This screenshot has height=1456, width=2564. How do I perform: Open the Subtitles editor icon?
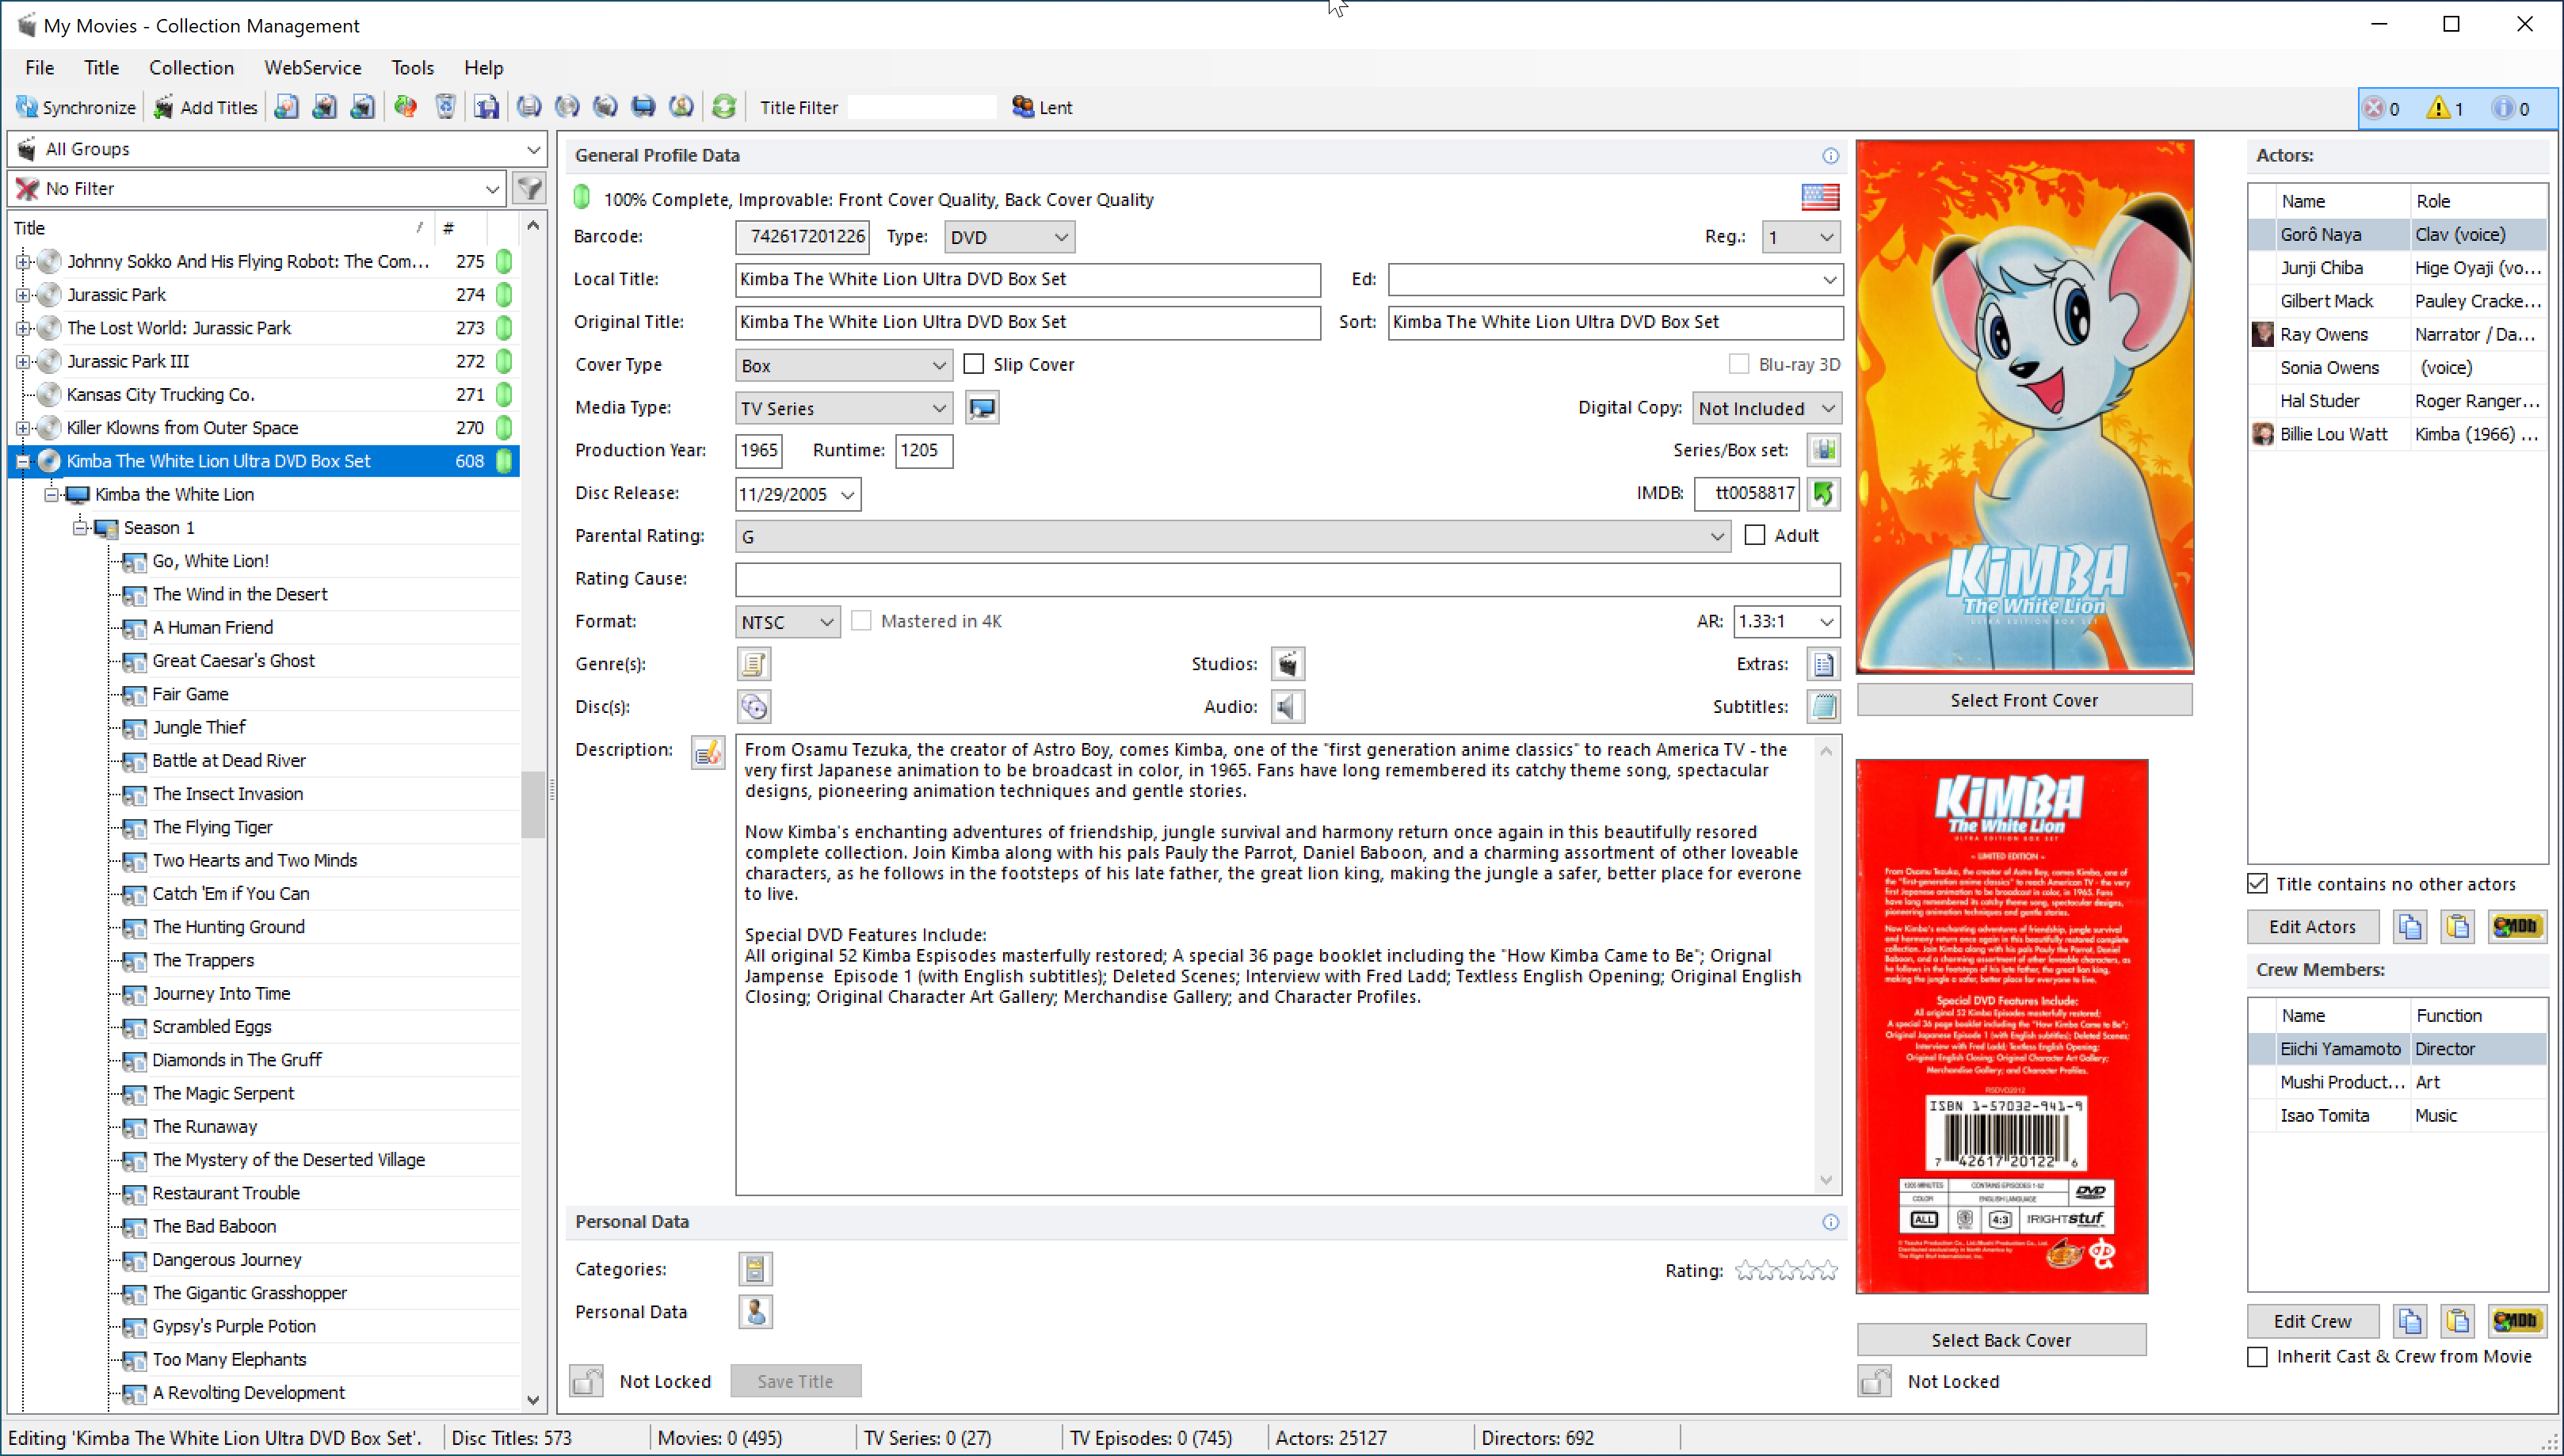(x=1823, y=707)
